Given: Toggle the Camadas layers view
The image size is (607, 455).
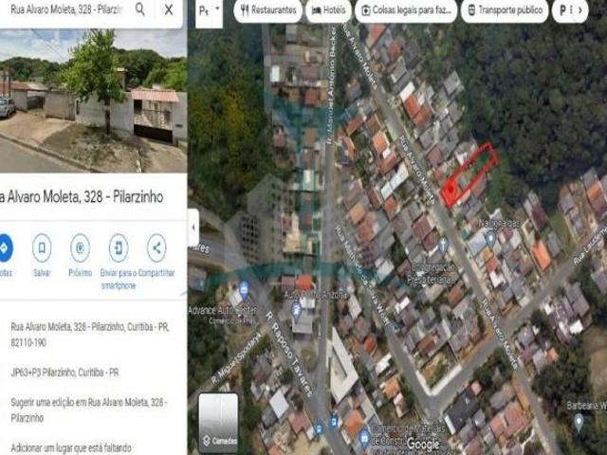Looking at the screenshot, I should click(218, 422).
